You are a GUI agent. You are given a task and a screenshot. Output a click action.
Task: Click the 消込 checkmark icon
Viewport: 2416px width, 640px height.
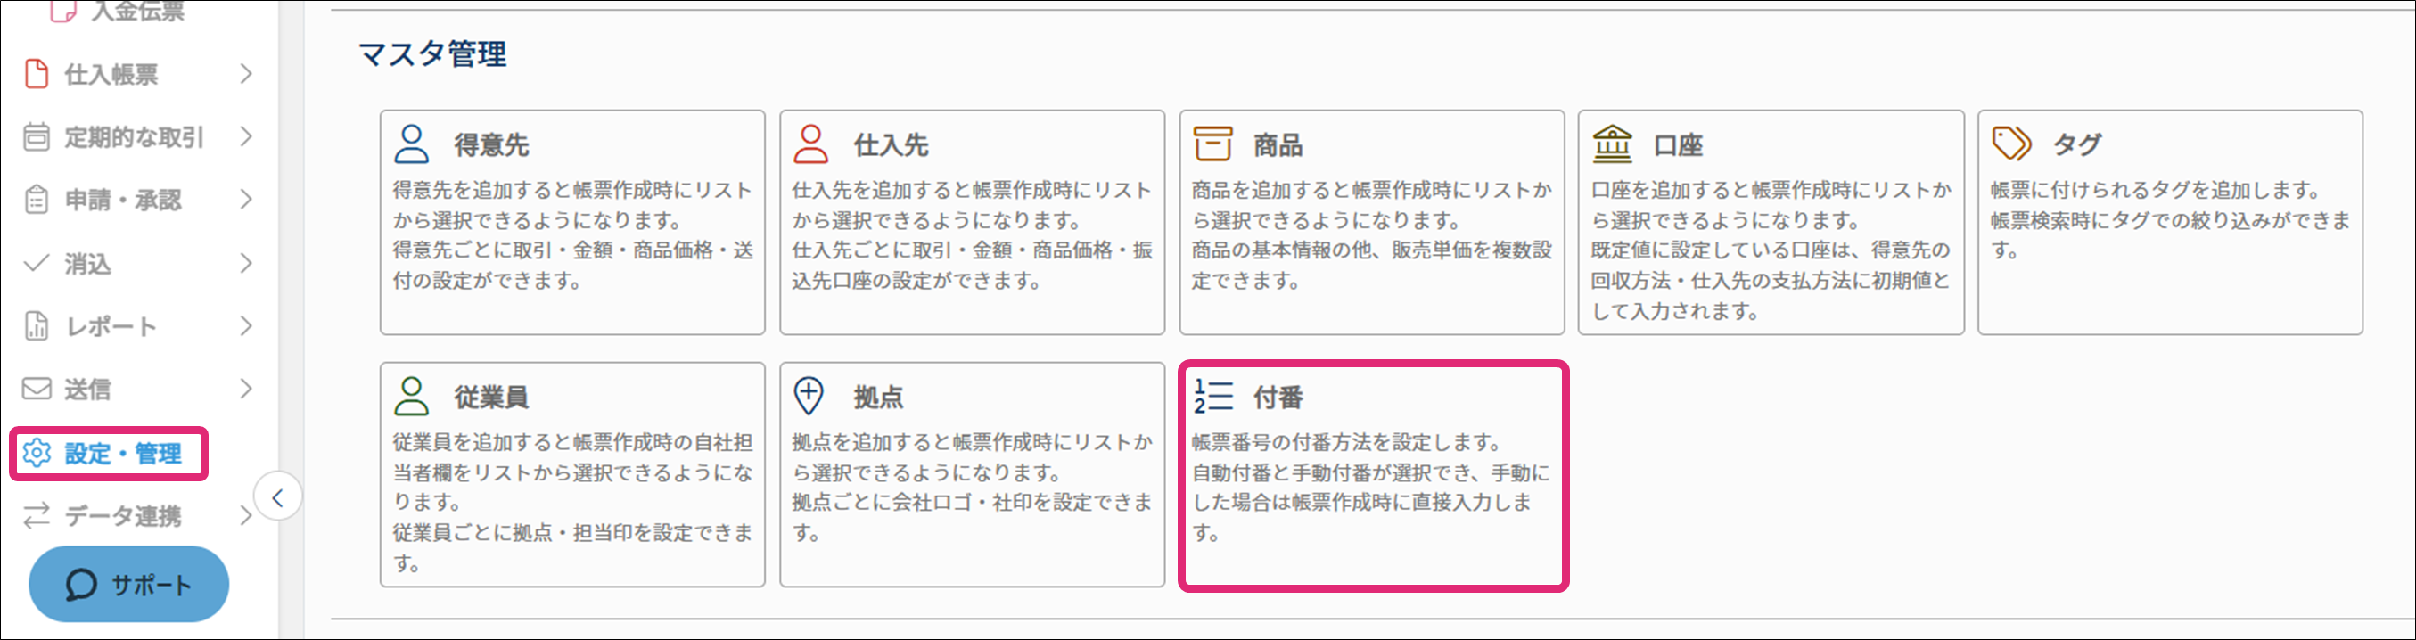36,263
